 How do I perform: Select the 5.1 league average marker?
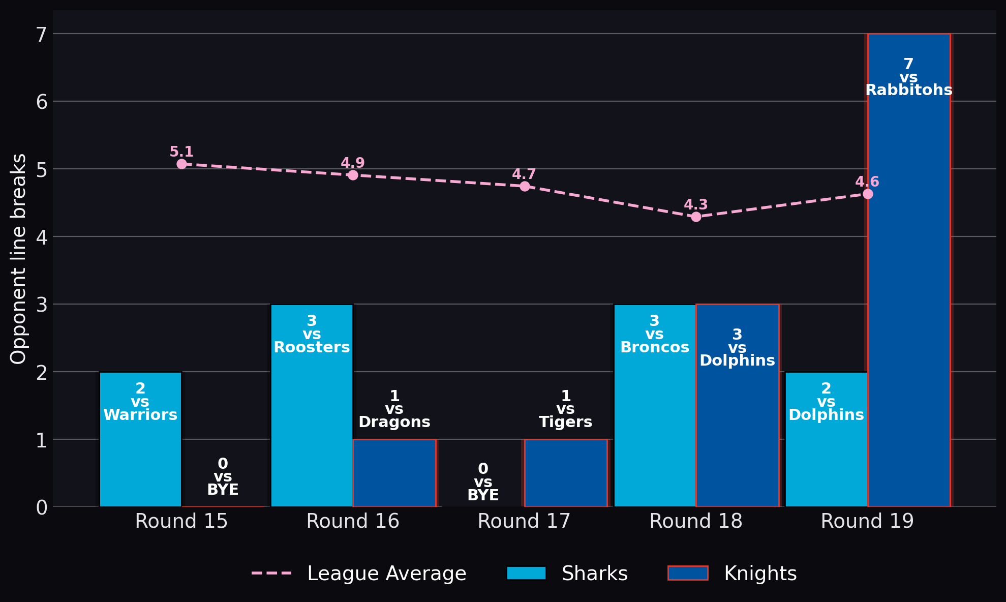point(181,164)
